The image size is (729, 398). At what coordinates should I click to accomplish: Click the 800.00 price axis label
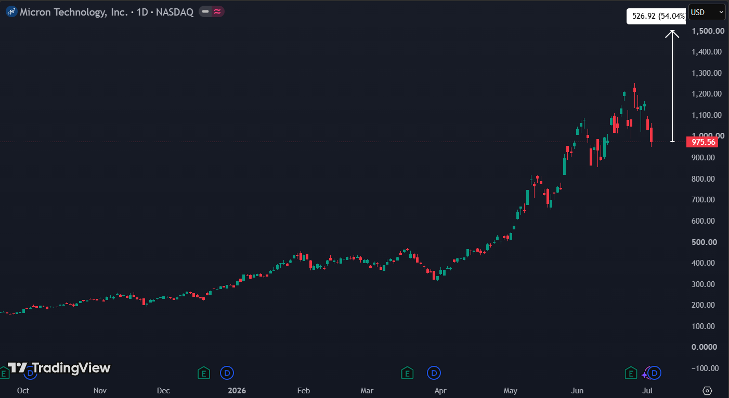click(704, 179)
